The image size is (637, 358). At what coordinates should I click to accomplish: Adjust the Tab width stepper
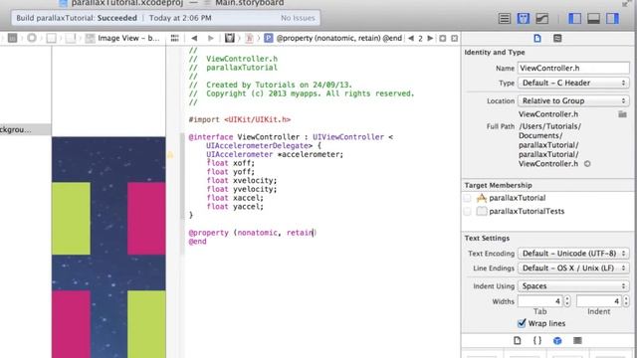567,301
